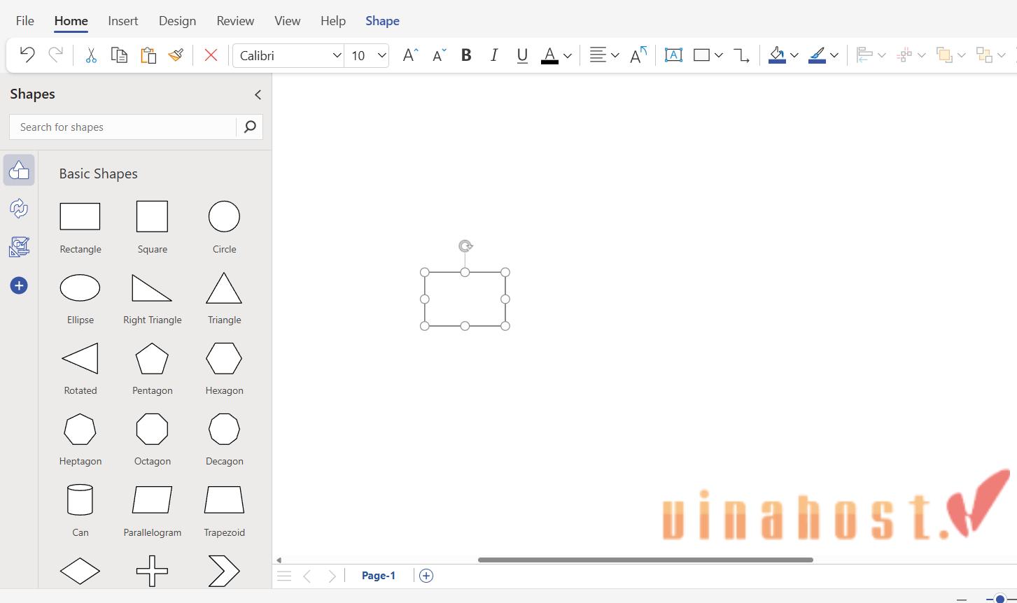
Task: Toggle Italic formatting
Action: 494,55
